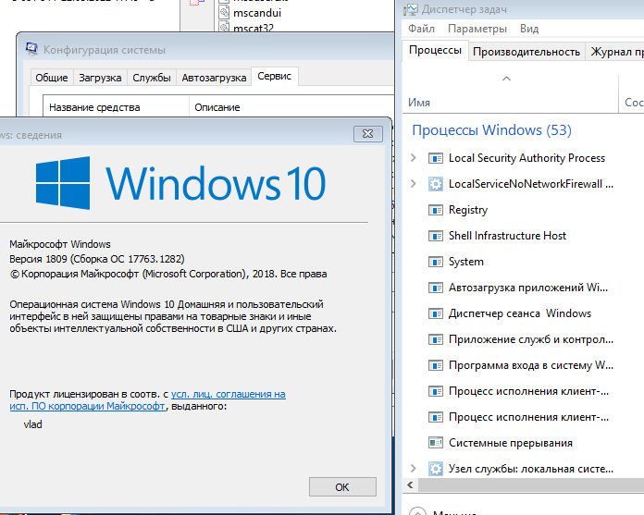Expand Local Security Authority Process
Viewport: 644px width, 515px height.
[x=414, y=158]
